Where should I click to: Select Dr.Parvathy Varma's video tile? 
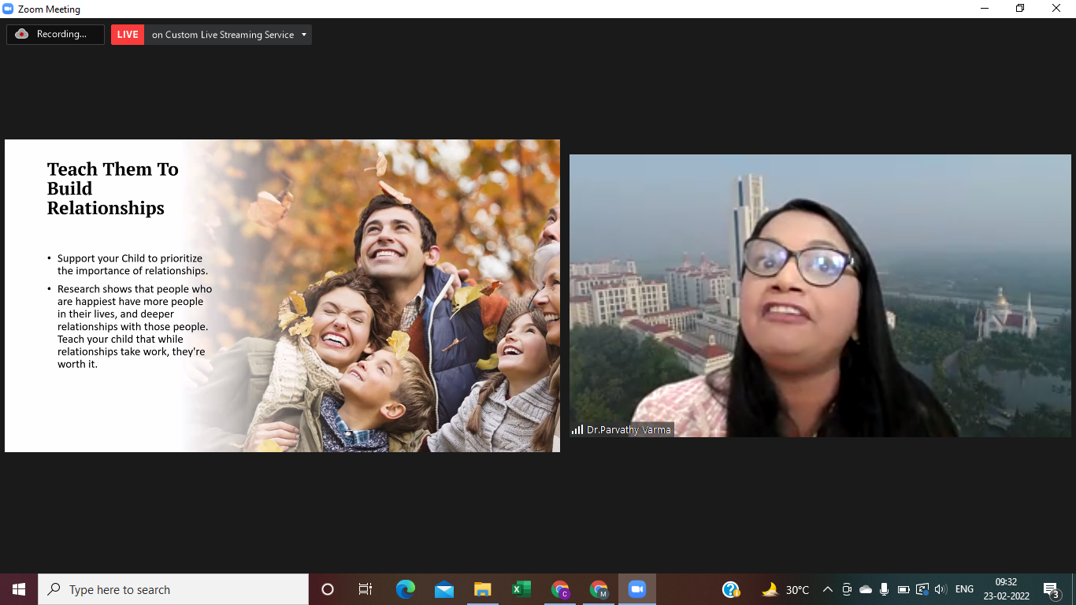tap(820, 295)
